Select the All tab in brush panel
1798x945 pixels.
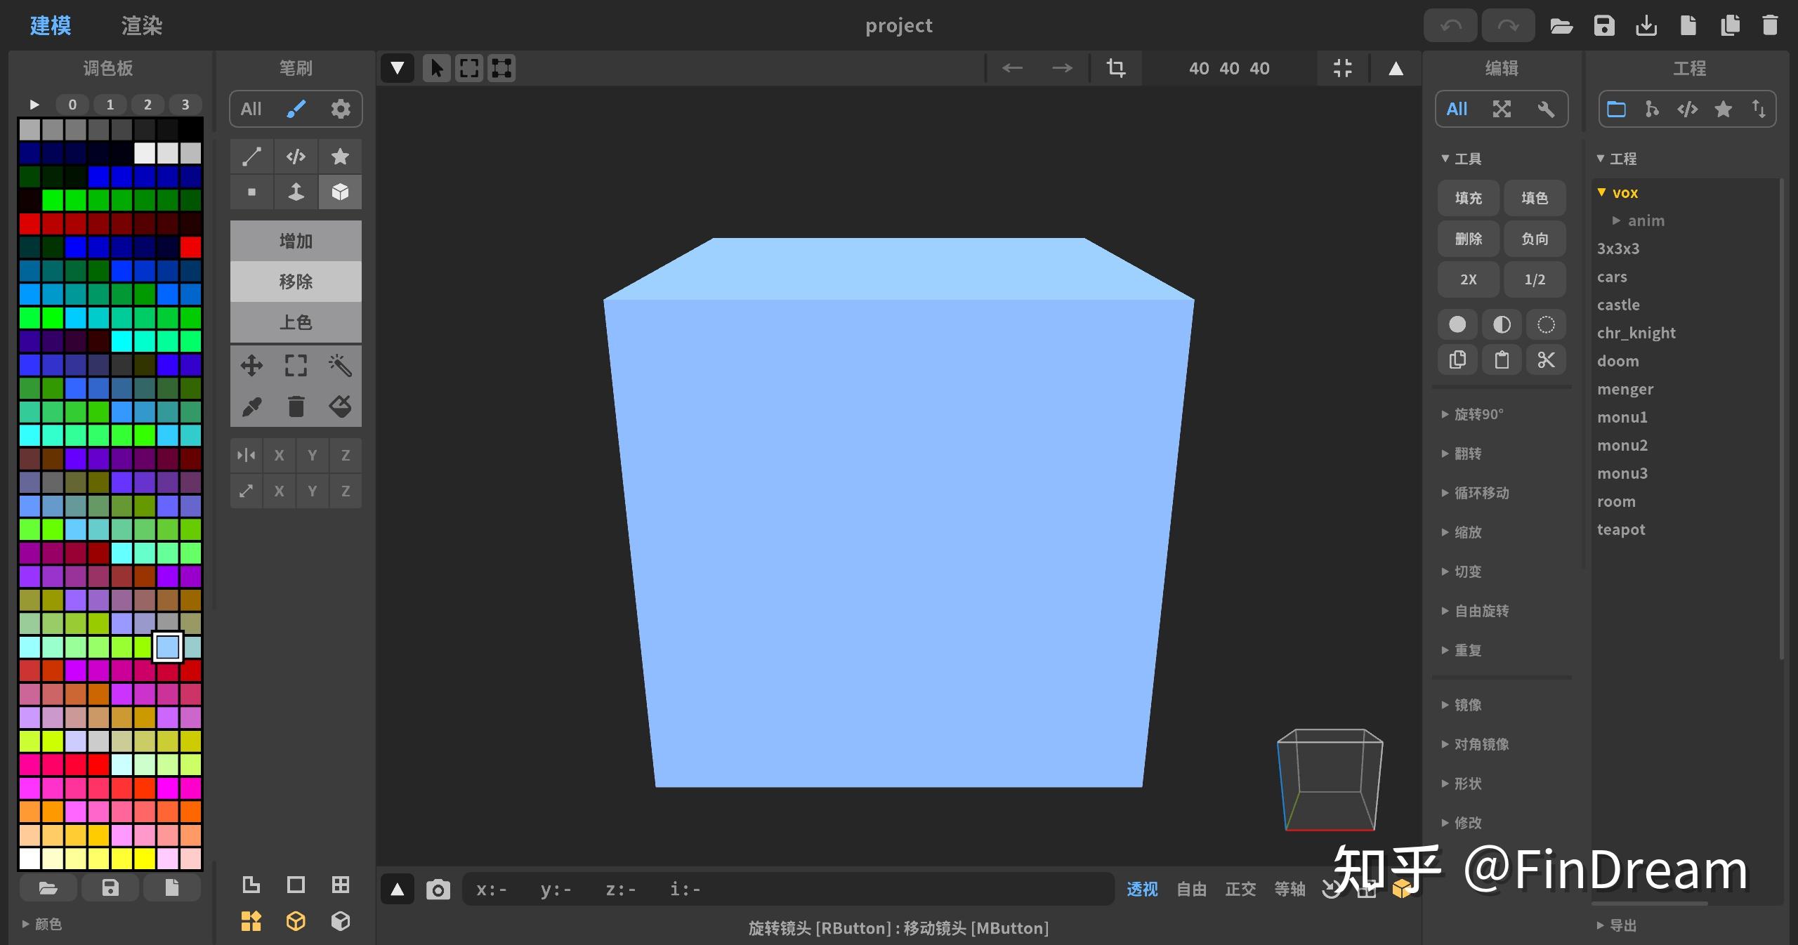tap(251, 109)
